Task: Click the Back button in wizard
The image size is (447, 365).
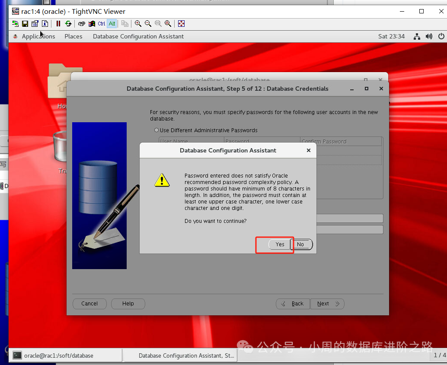Action: click(293, 304)
